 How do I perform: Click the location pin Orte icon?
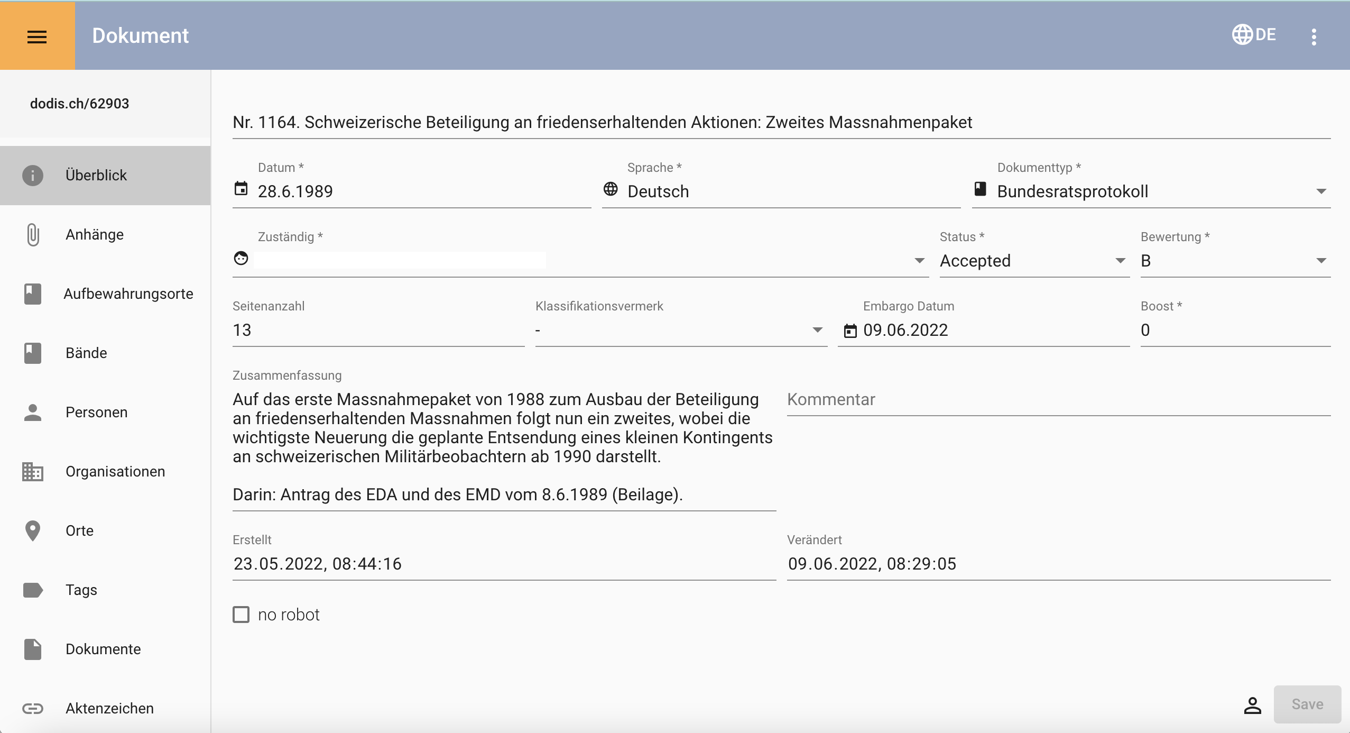pyautogui.click(x=33, y=531)
